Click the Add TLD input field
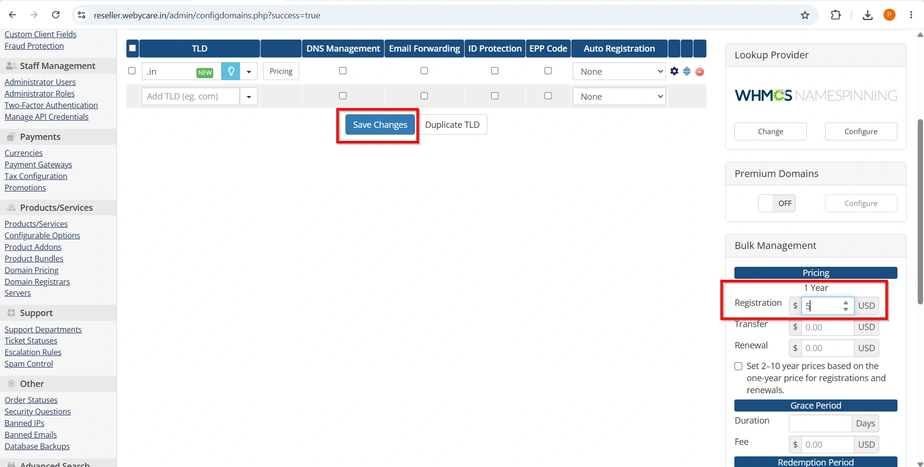The image size is (924, 467). click(x=191, y=96)
